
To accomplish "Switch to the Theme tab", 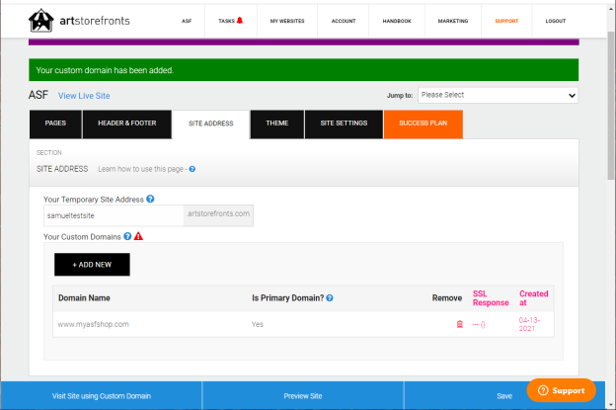I will tap(276, 123).
